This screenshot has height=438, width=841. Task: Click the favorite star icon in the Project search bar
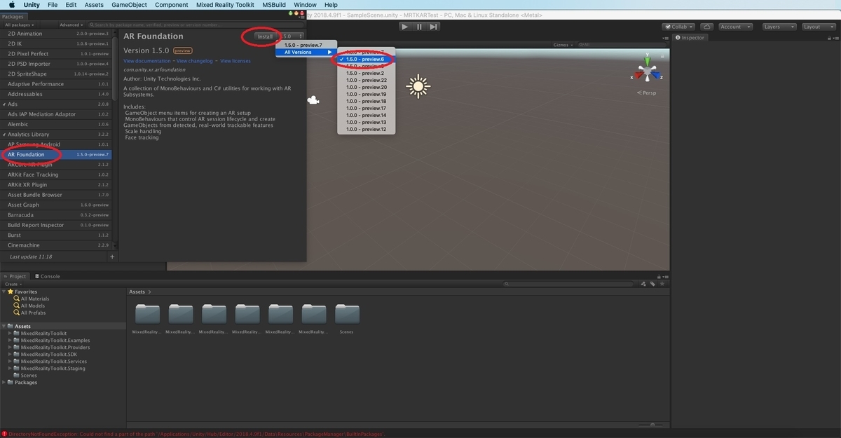[662, 284]
